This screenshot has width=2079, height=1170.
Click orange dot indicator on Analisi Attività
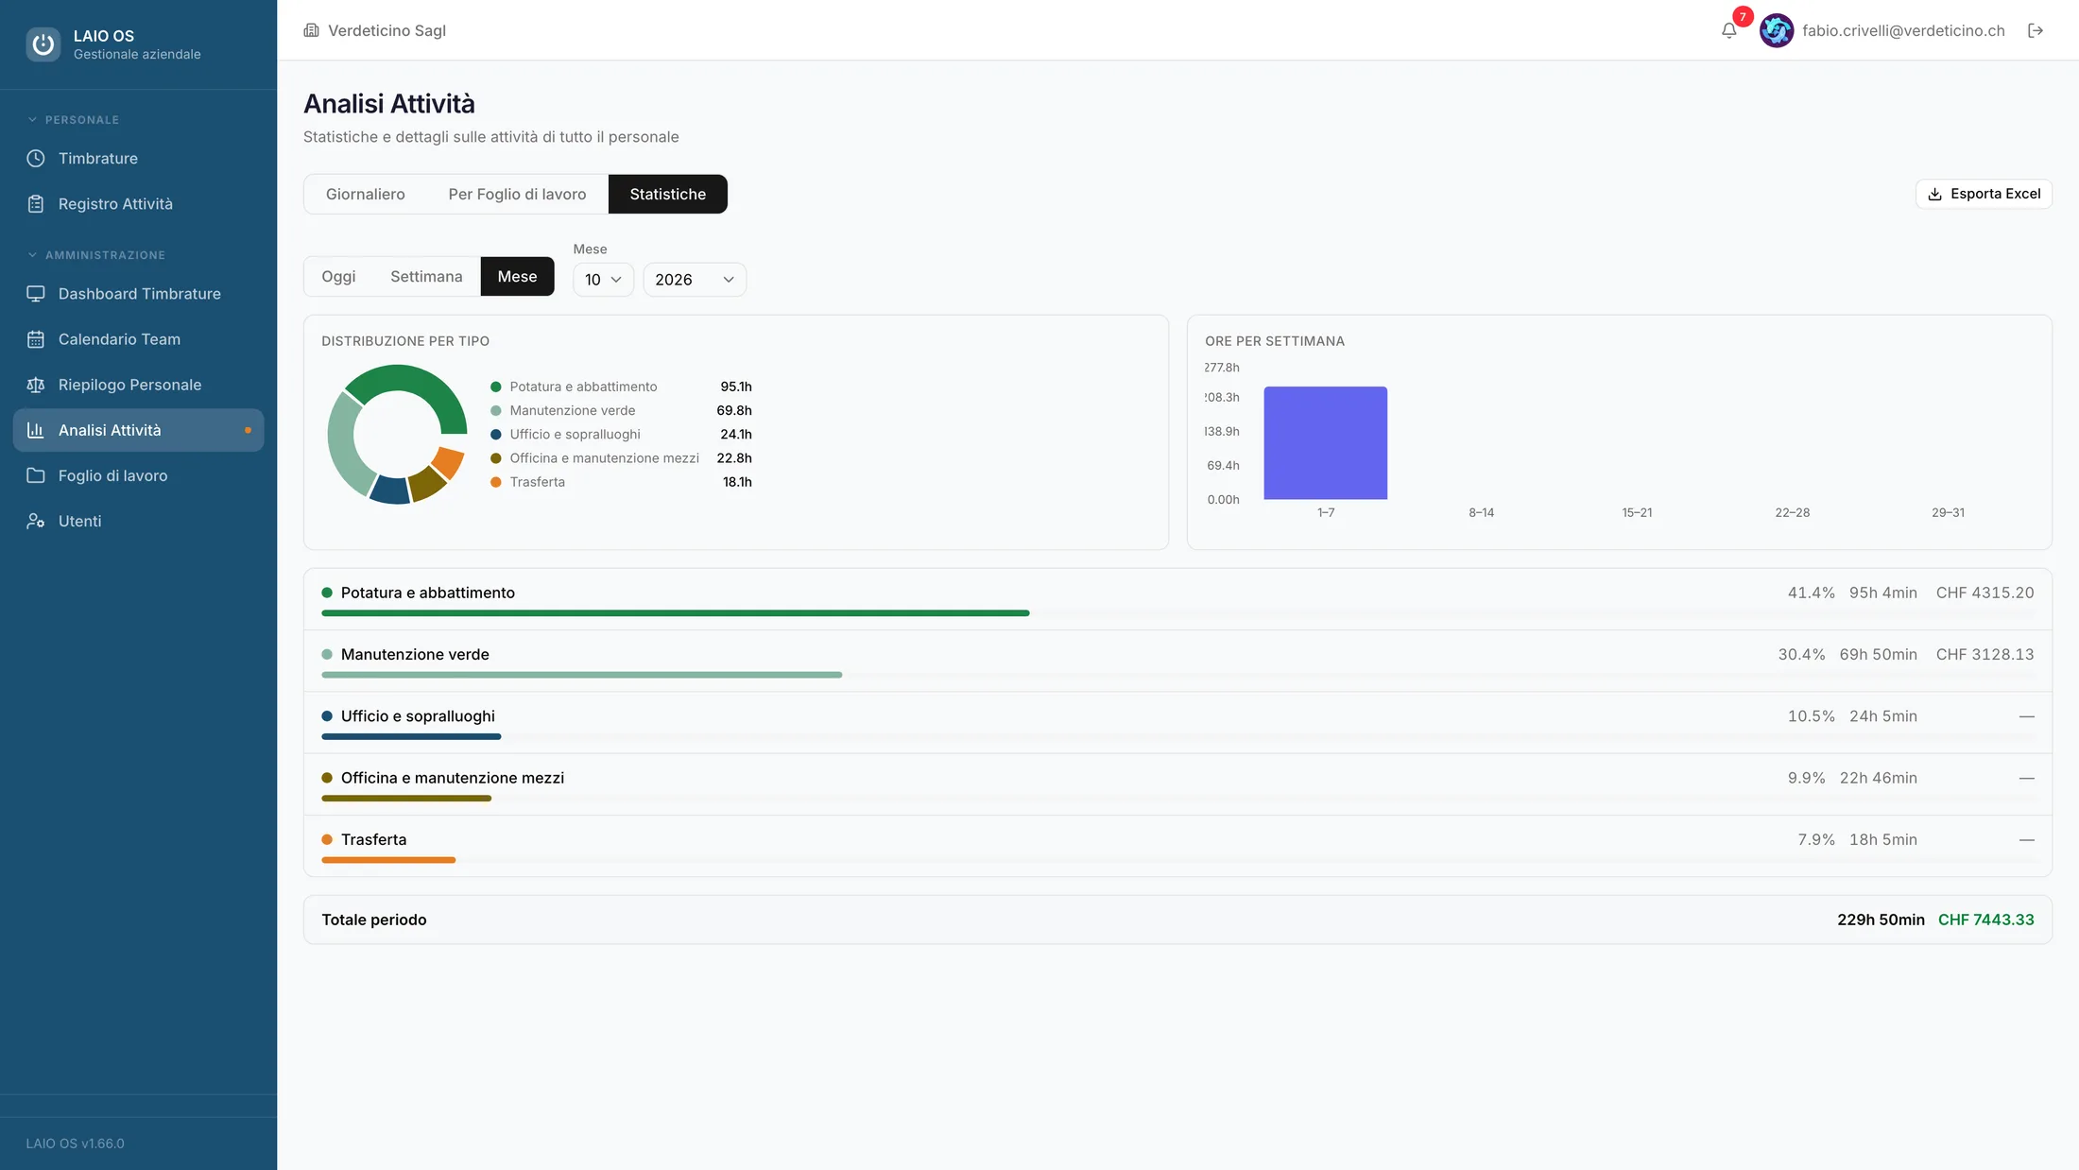248,430
